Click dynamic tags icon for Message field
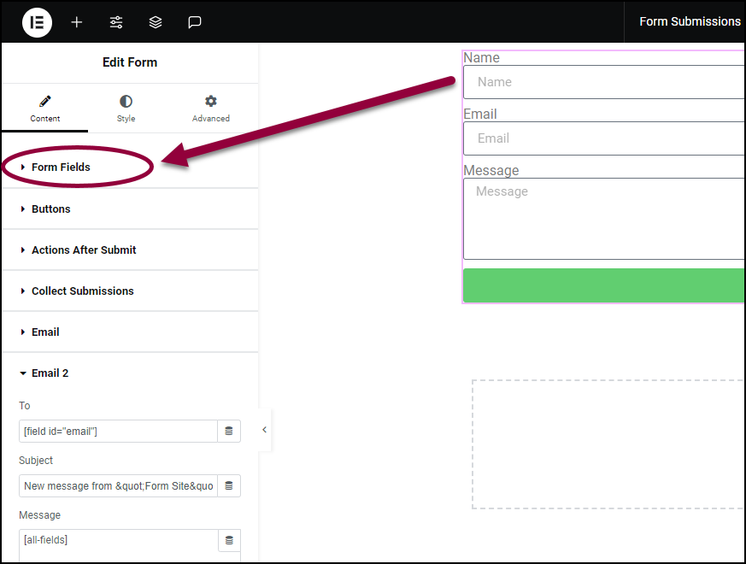746x564 pixels. (x=229, y=541)
